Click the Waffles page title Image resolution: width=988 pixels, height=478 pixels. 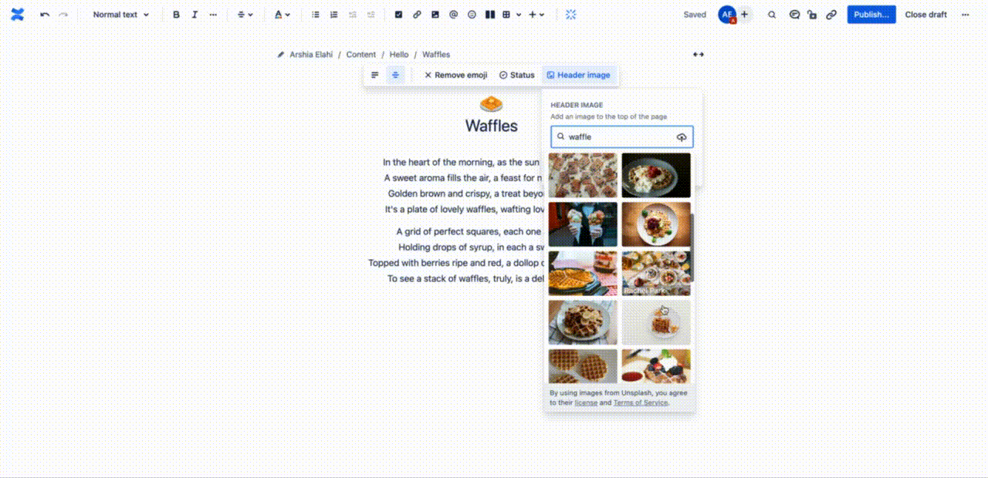(x=492, y=126)
